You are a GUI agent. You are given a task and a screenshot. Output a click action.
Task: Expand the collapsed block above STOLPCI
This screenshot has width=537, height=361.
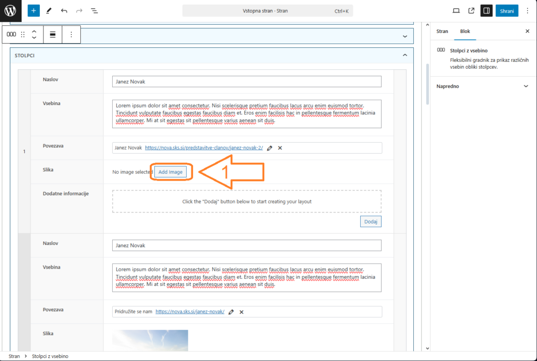[404, 36]
